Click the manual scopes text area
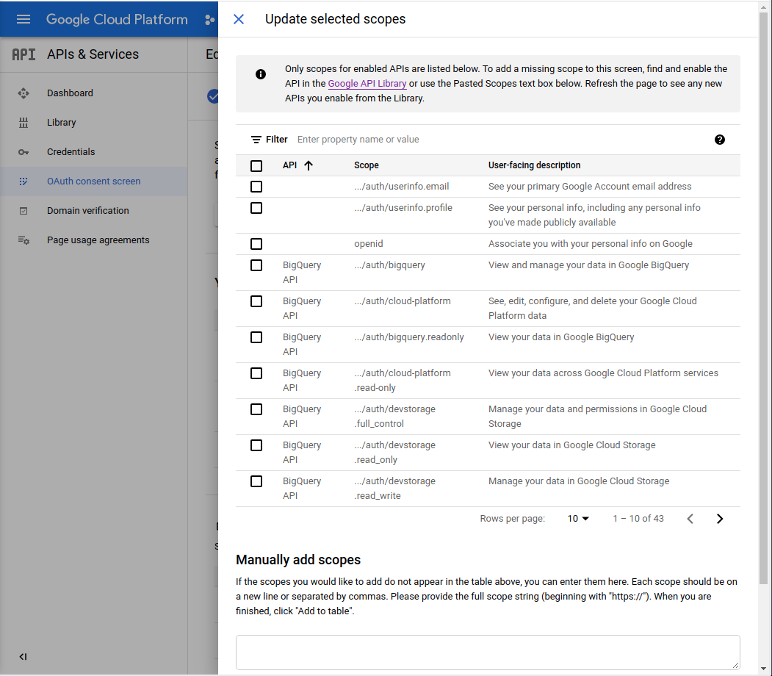Image resolution: width=772 pixels, height=676 pixels. point(488,652)
